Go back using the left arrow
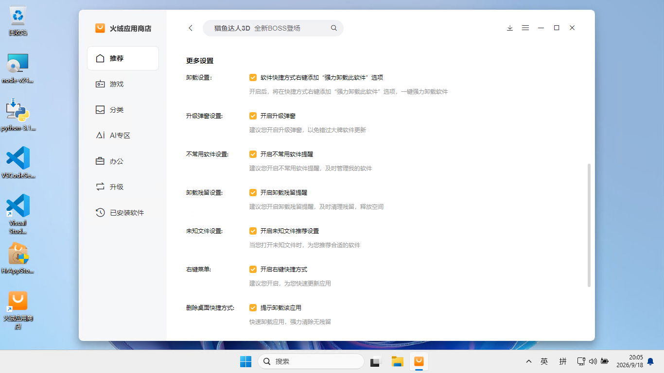The width and height of the screenshot is (664, 373). tap(191, 28)
